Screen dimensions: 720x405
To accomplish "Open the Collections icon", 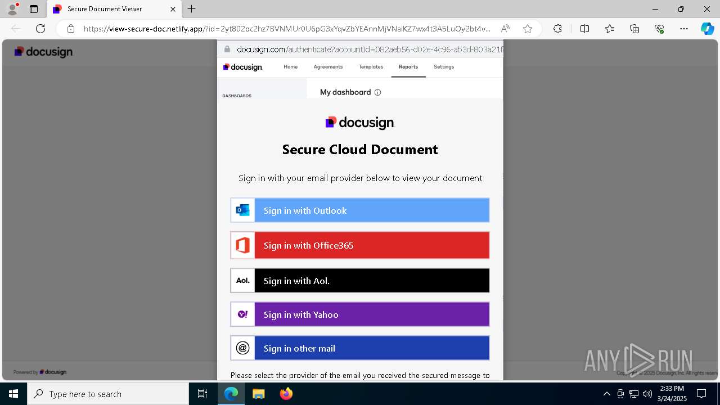I will pyautogui.click(x=634, y=29).
